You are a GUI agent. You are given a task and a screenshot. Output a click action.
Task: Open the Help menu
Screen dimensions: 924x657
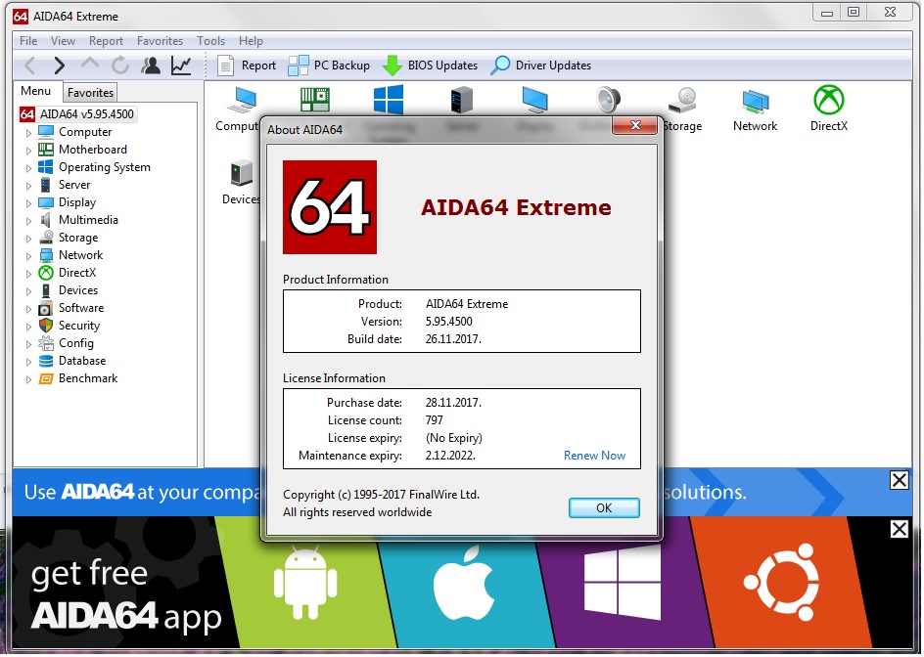(x=251, y=41)
